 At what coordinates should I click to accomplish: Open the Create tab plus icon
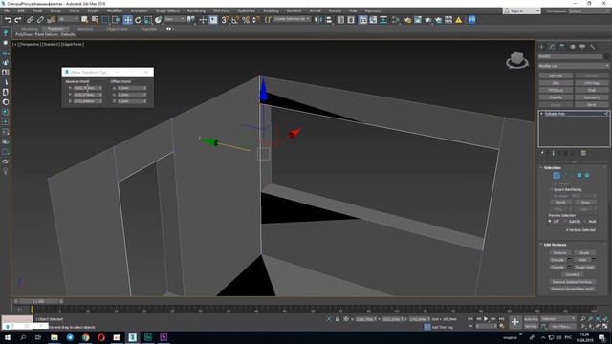(x=542, y=47)
